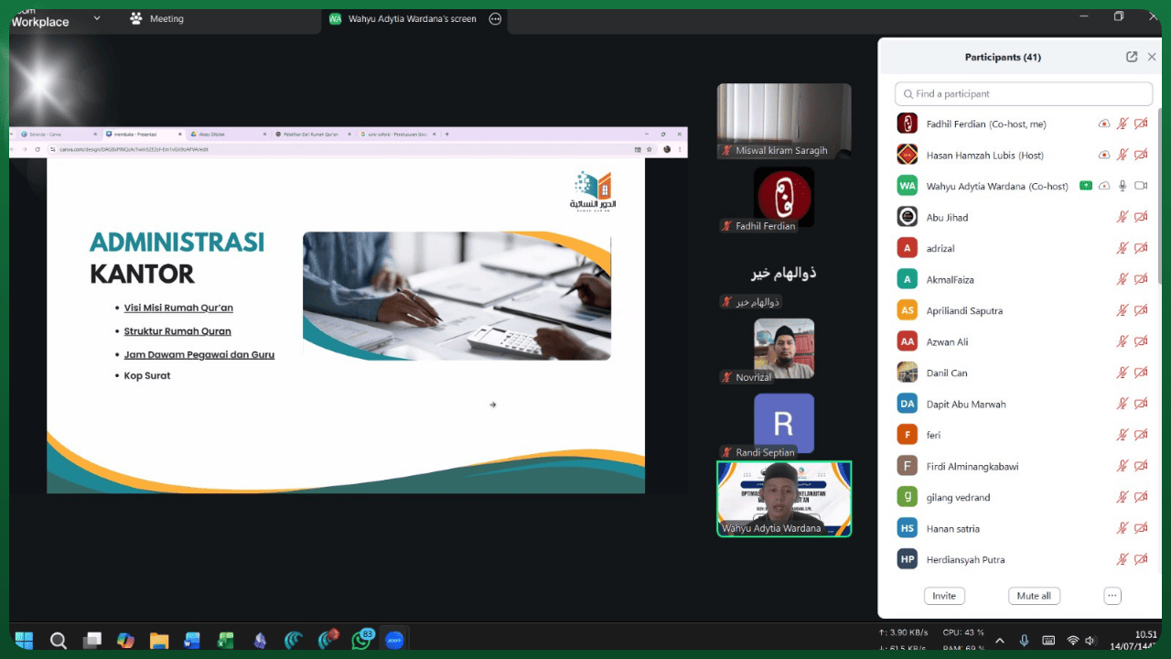Image resolution: width=1171 pixels, height=659 pixels.
Task: Click the green screen-sharing icon next to Wahyu
Action: (1086, 186)
